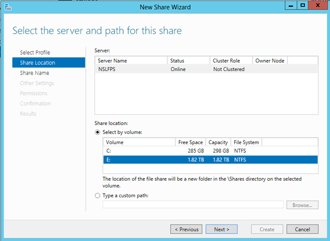Screen dimensions: 330x241
Task: Switch to the Share Name wizard step
Action: pos(35,73)
